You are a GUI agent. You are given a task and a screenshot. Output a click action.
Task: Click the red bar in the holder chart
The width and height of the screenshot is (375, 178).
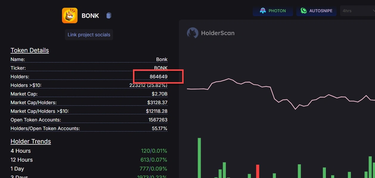pyautogui.click(x=258, y=171)
